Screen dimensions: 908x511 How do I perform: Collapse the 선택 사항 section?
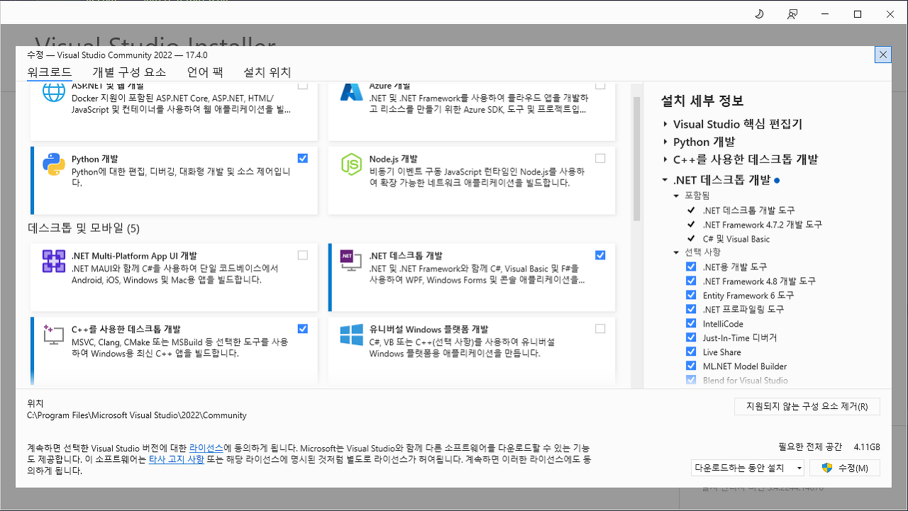pos(677,252)
